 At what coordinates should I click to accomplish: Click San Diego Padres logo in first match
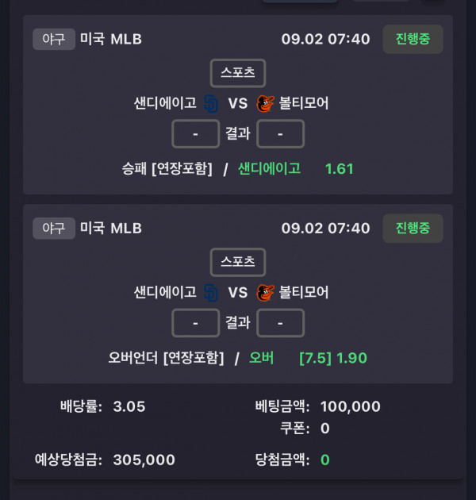point(211,104)
